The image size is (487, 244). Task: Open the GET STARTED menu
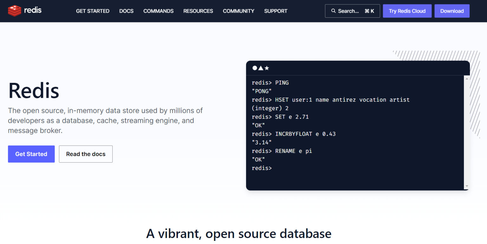pos(93,11)
